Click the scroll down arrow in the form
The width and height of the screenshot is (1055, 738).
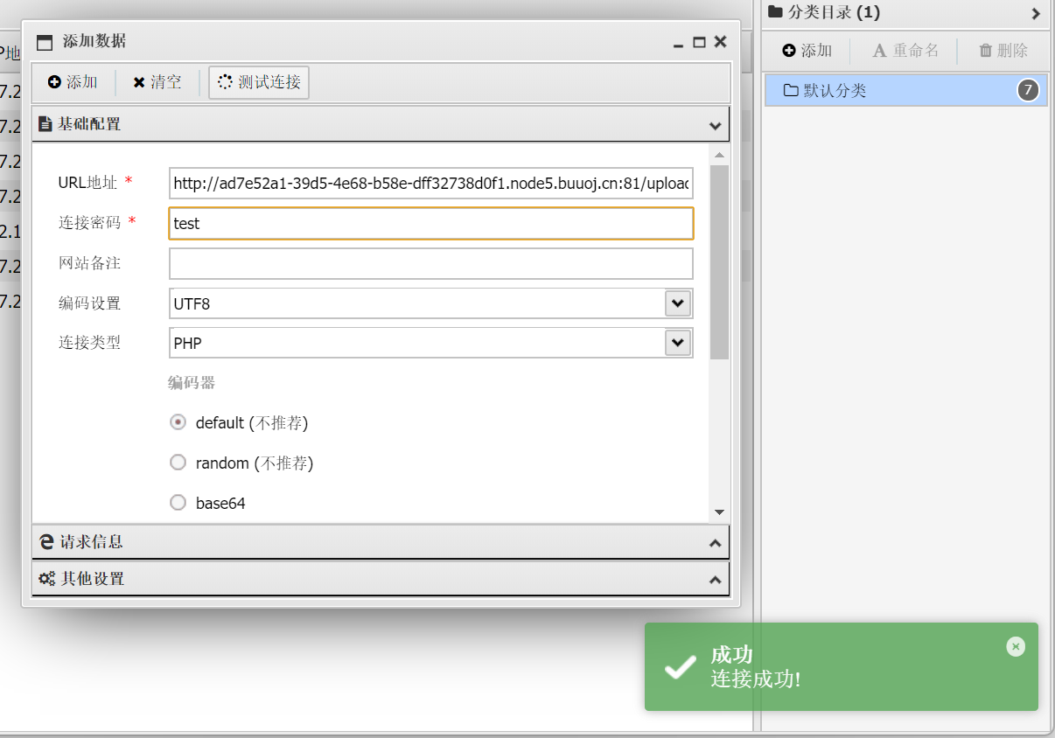pyautogui.click(x=719, y=512)
